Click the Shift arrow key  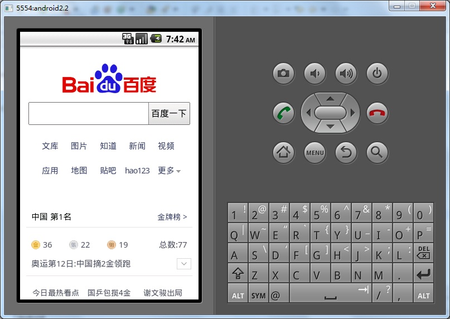point(238,273)
